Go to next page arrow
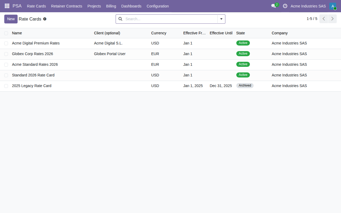The width and height of the screenshot is (341, 213). (332, 19)
